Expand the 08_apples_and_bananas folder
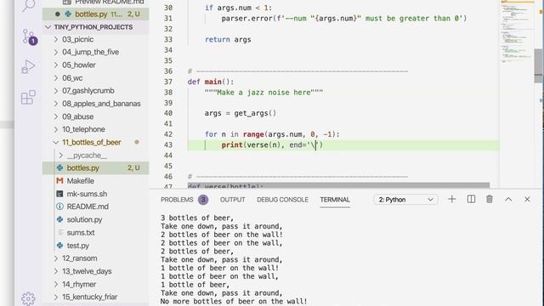This screenshot has width=544, height=306. (56, 104)
